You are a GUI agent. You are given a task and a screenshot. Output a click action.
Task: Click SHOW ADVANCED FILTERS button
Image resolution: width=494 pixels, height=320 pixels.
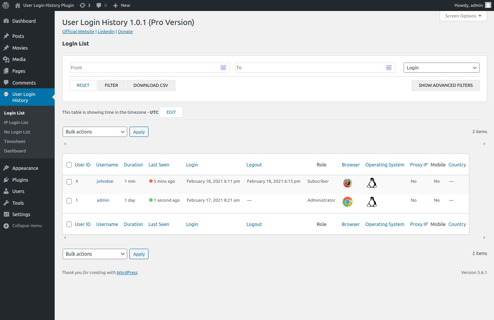[x=445, y=85]
